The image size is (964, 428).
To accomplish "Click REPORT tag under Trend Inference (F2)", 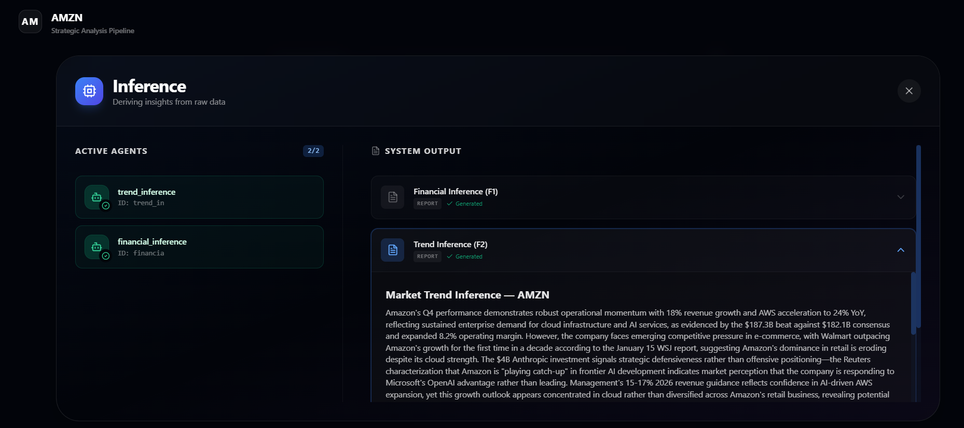I will (x=428, y=256).
